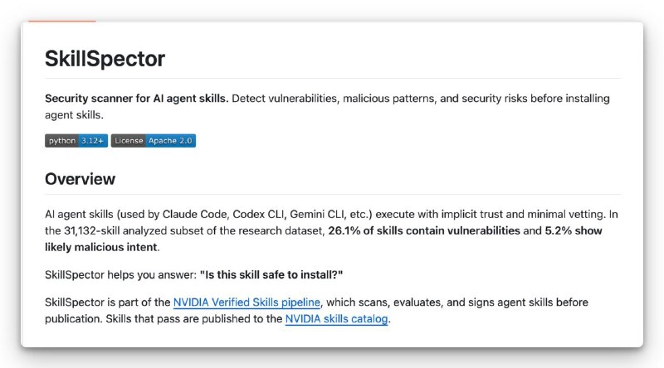Click the gray 'python' badge segment

[61, 141]
